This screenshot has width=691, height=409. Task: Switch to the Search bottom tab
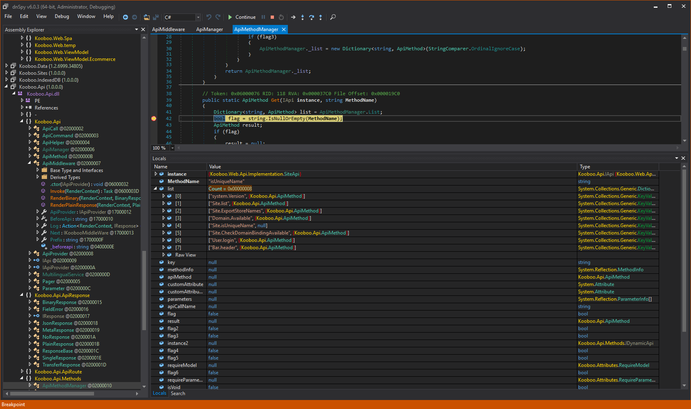pyautogui.click(x=178, y=393)
